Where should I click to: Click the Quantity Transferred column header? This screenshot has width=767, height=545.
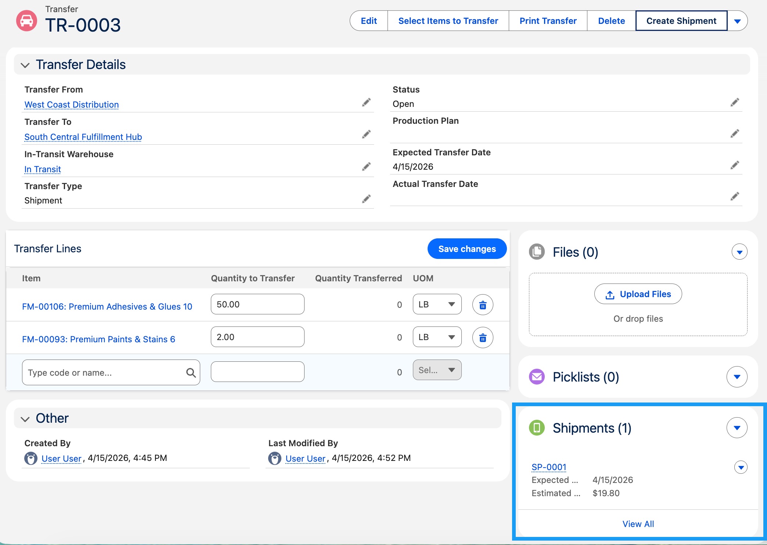point(359,278)
